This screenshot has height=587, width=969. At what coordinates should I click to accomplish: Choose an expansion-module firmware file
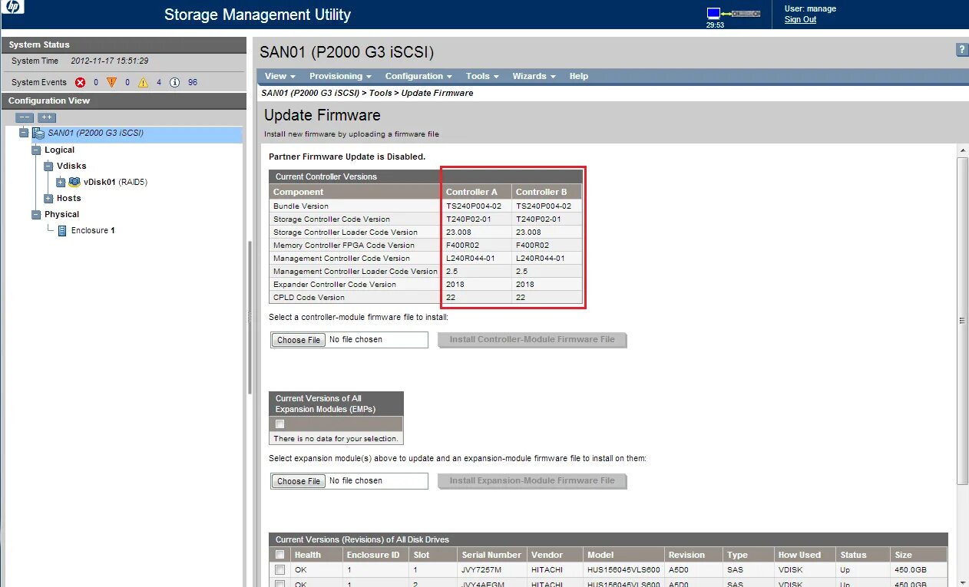pos(299,481)
